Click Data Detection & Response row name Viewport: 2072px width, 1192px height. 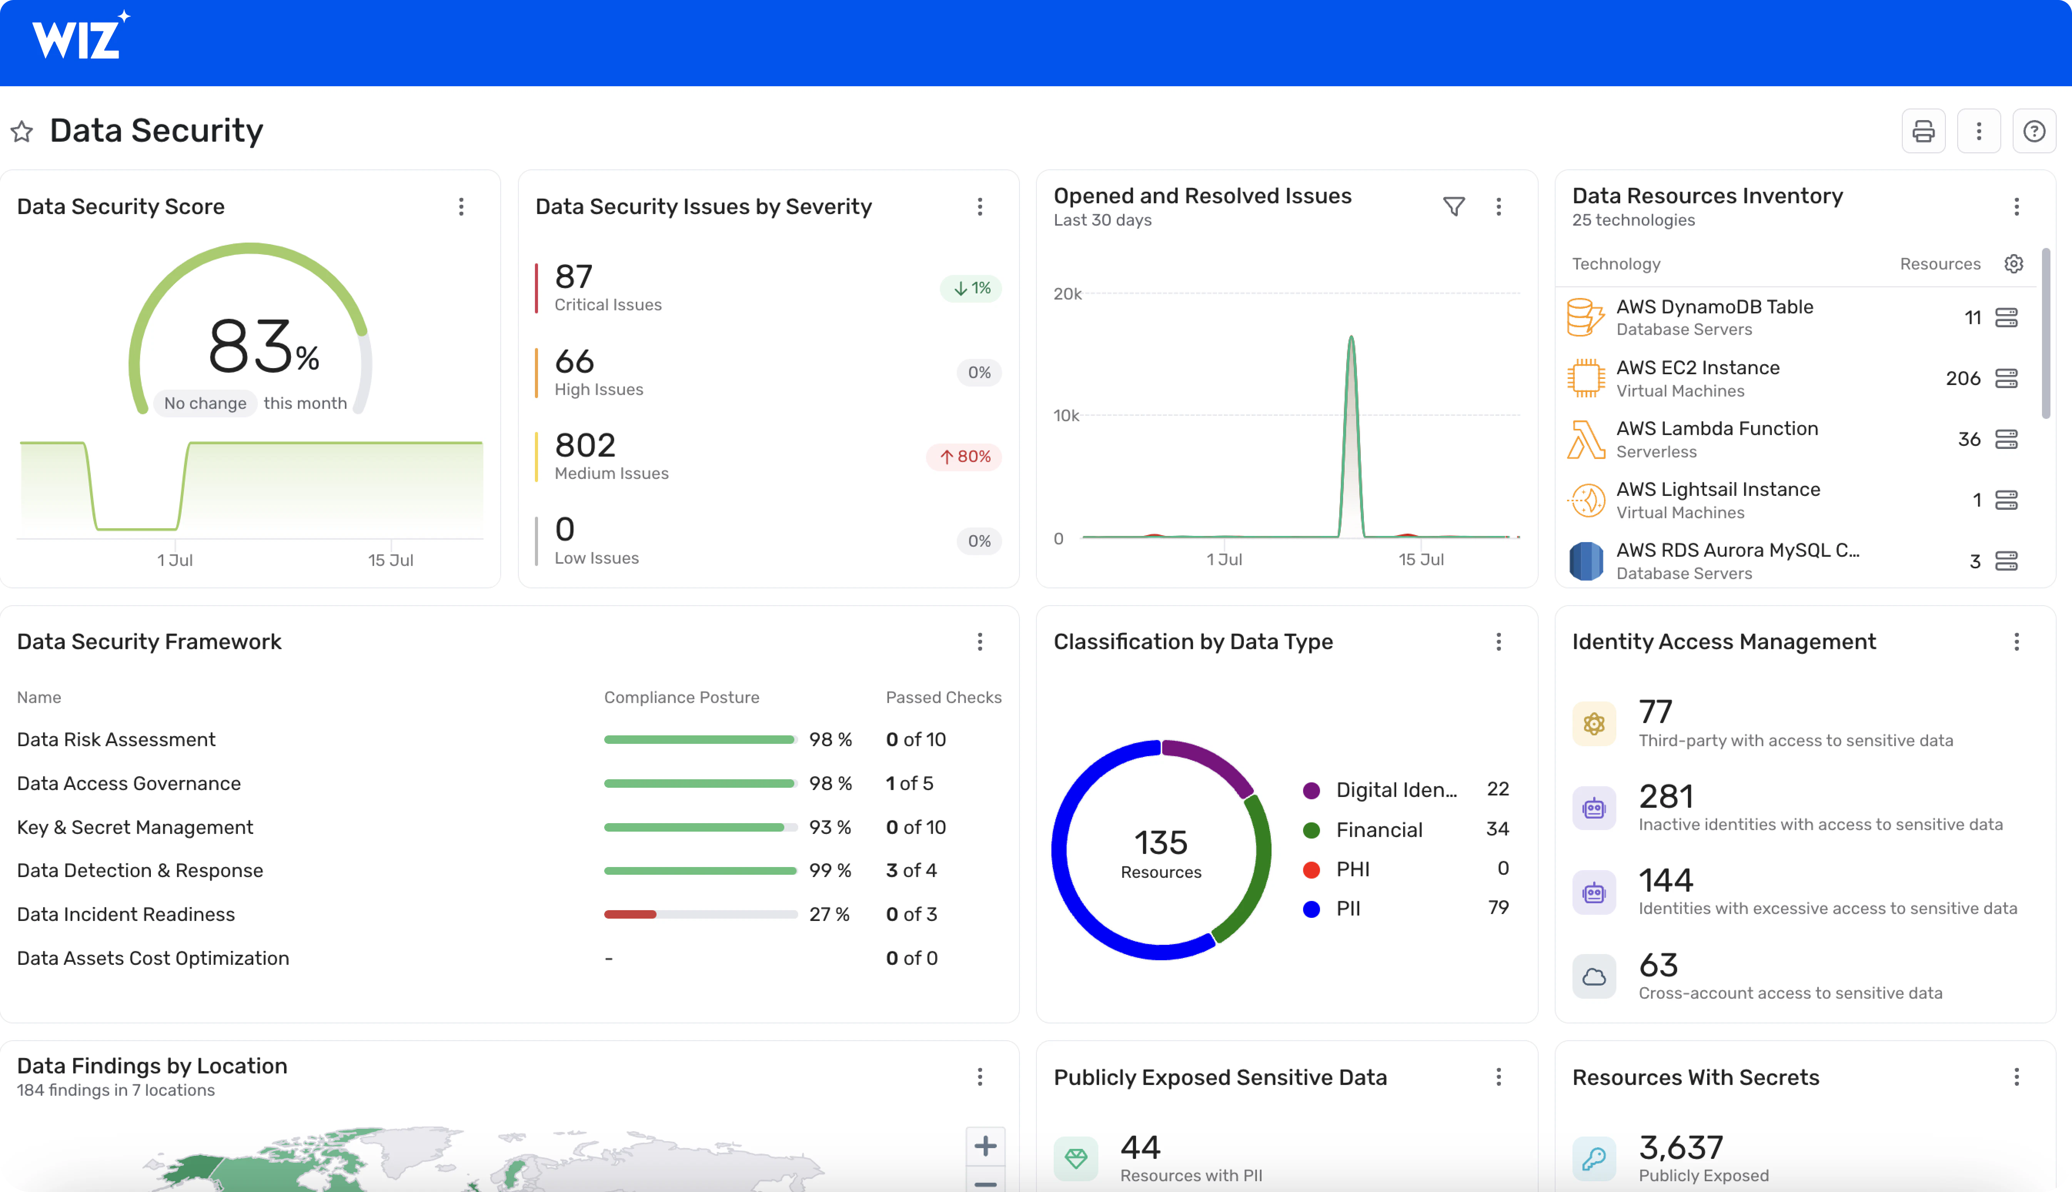coord(140,870)
